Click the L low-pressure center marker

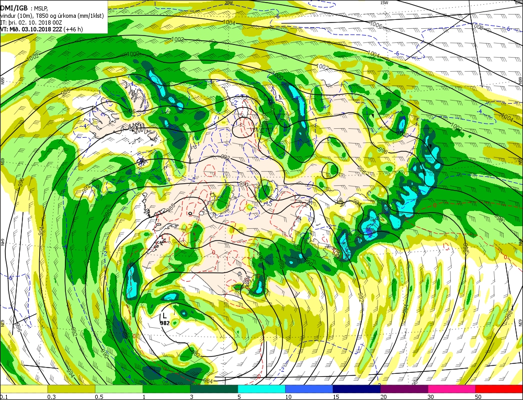(164, 316)
